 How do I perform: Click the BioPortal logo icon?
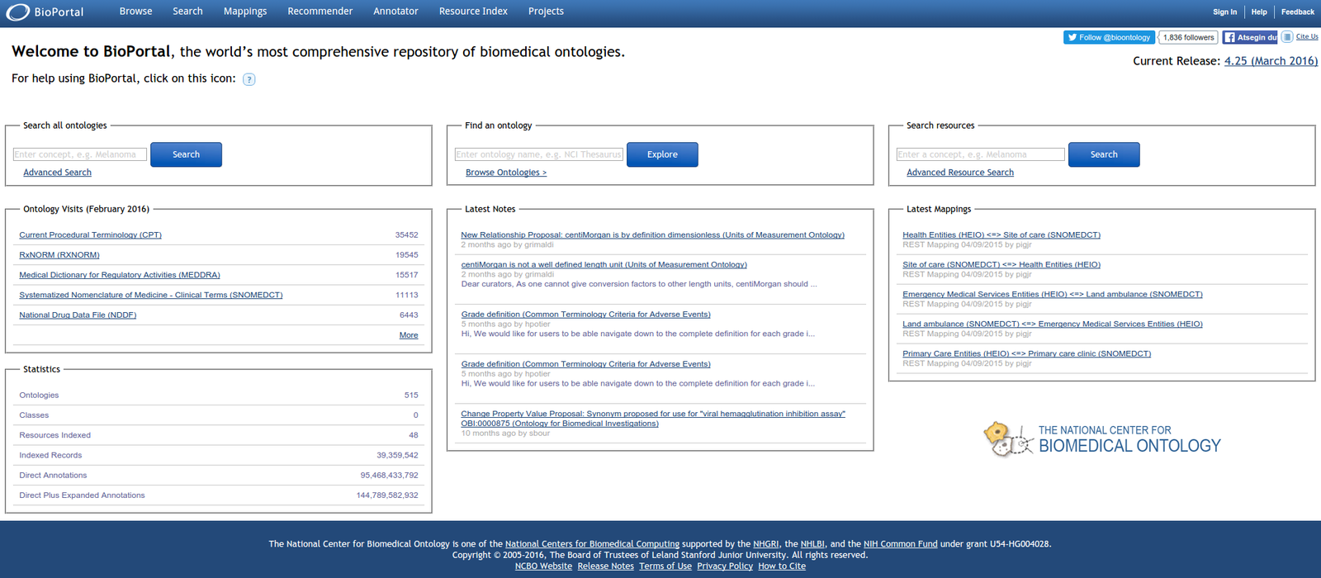17,12
